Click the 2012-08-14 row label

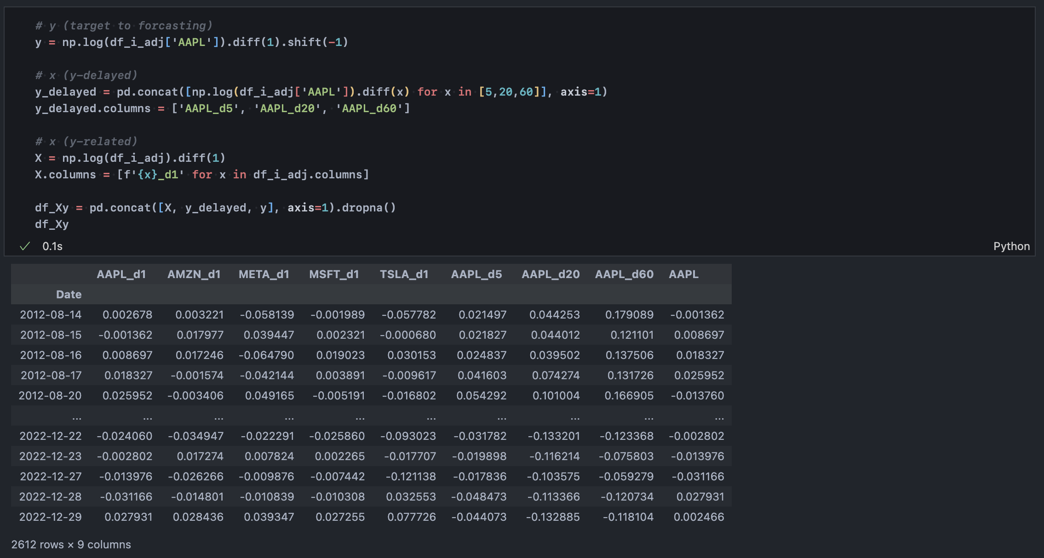coord(51,315)
